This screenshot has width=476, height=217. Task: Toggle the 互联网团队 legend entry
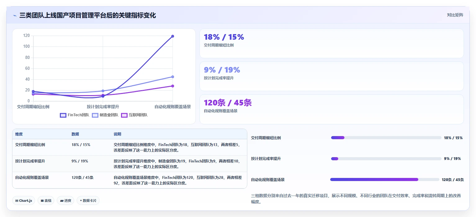[134, 115]
